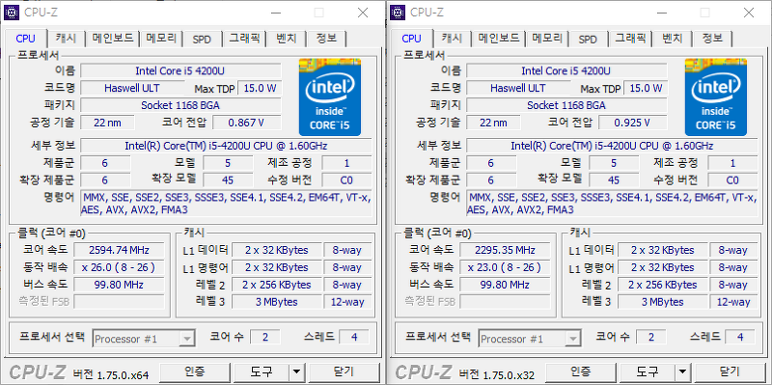The width and height of the screenshot is (772, 385).
Task: Open the 정보 tab in the left window
Action: (x=326, y=39)
